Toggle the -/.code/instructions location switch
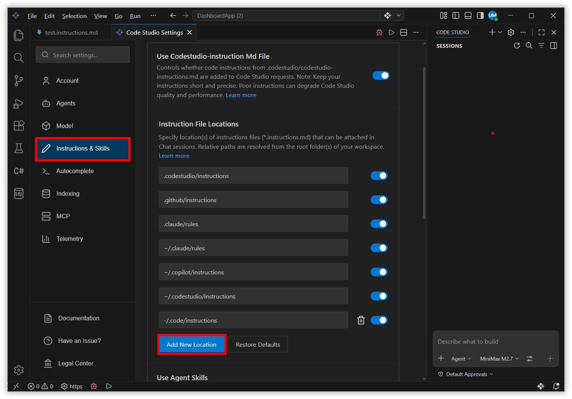The height and width of the screenshot is (399, 572). tap(379, 320)
